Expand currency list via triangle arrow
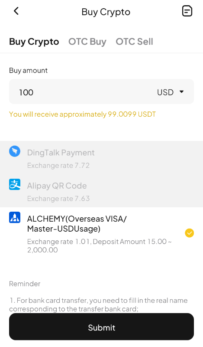Image resolution: width=203 pixels, height=347 pixels. 181,92
